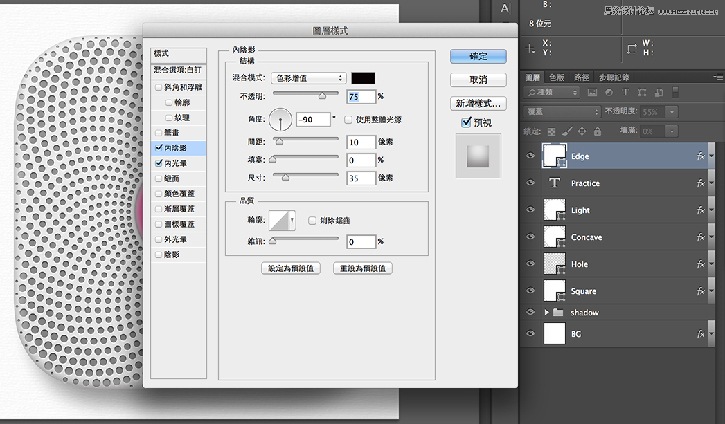
Task: Click the smart object filter icon
Action: click(x=659, y=93)
